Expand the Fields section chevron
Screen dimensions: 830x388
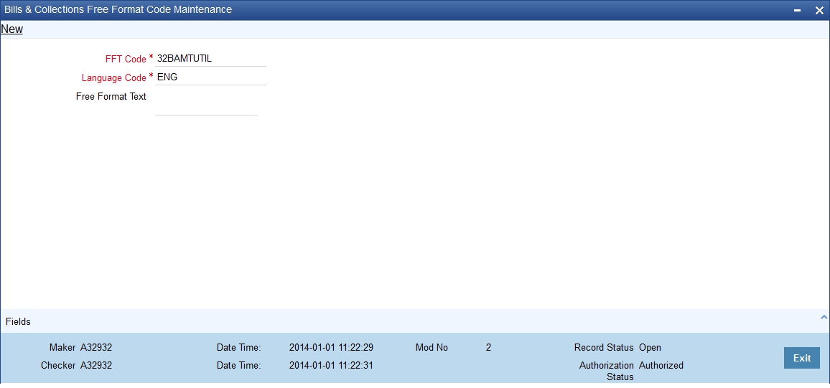(x=824, y=317)
